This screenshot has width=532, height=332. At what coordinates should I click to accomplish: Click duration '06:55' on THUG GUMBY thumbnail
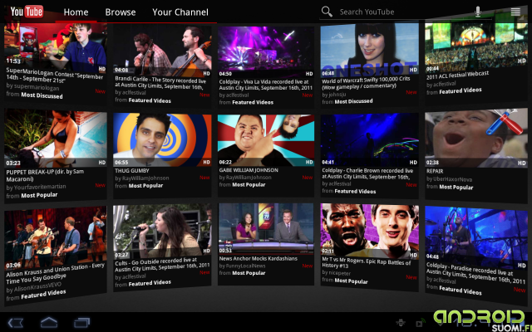(x=121, y=163)
